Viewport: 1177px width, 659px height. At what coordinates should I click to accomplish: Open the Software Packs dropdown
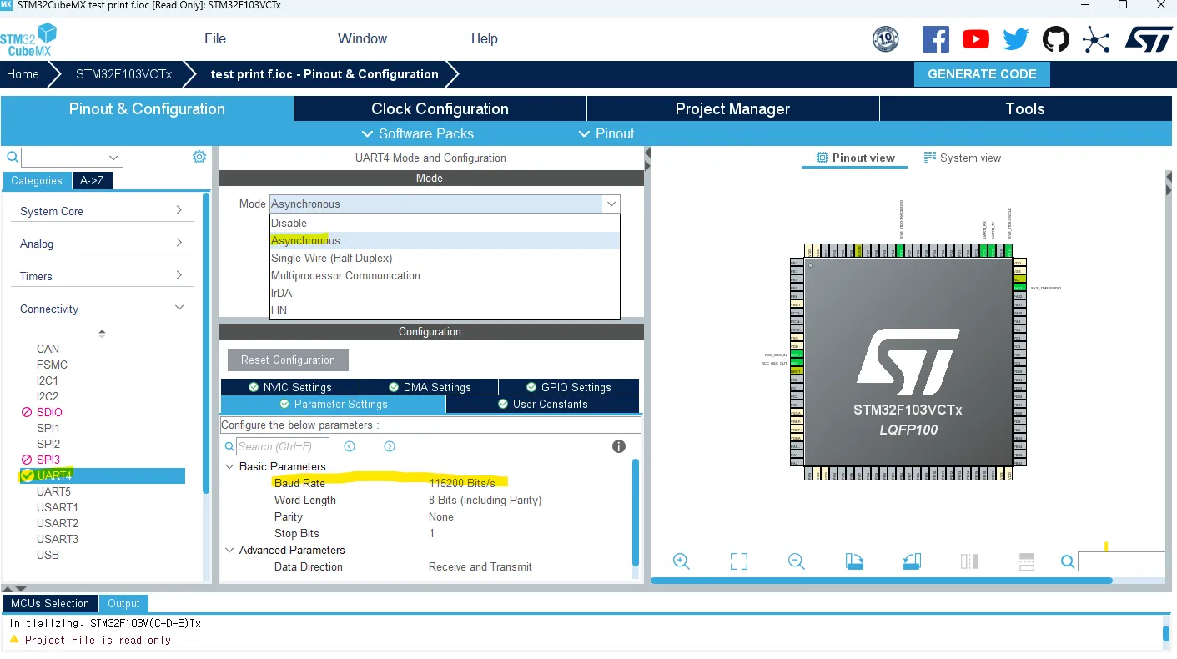(417, 133)
